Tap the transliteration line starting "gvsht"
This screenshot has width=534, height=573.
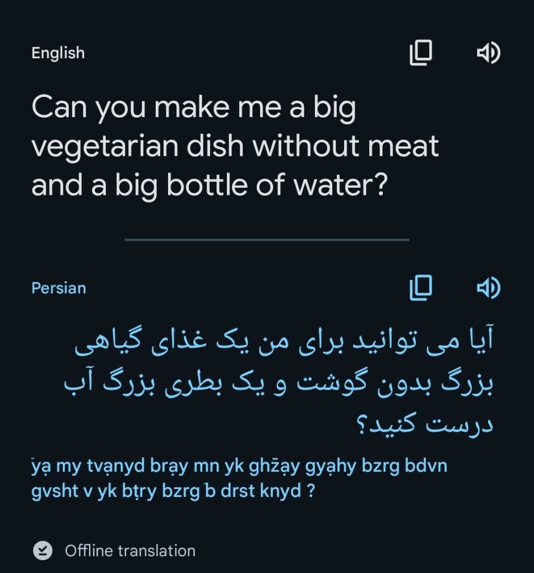coord(173,492)
